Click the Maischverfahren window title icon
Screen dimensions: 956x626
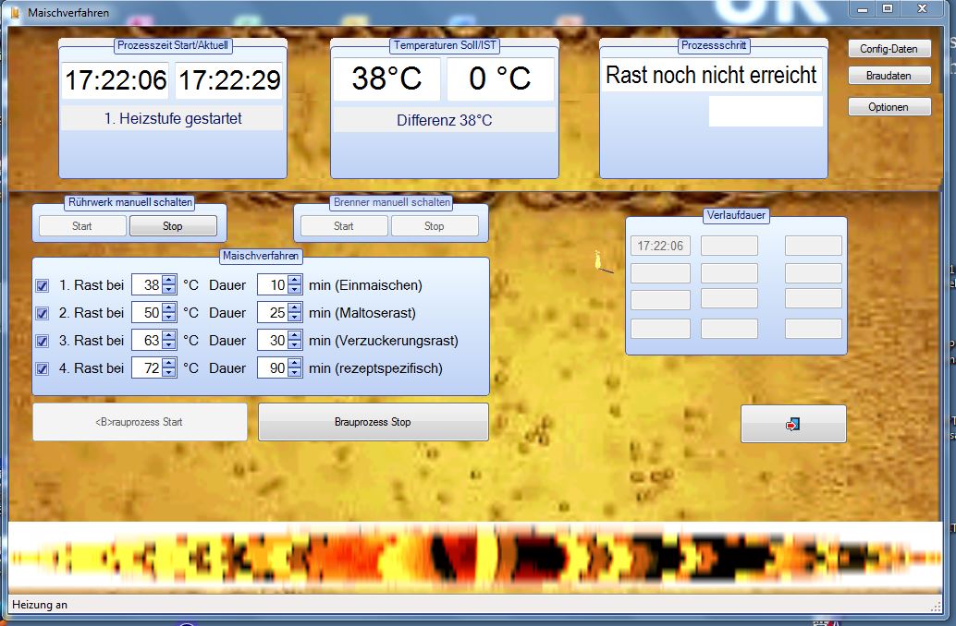[14, 13]
